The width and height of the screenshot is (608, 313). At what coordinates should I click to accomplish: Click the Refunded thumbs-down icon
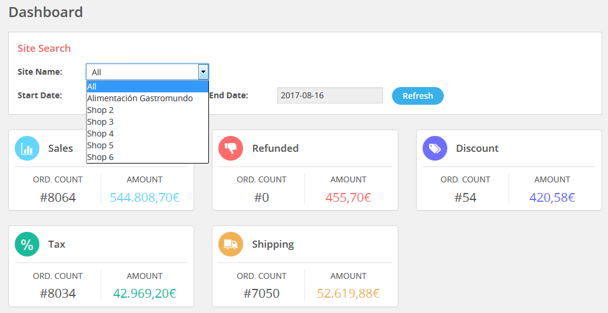point(231,148)
